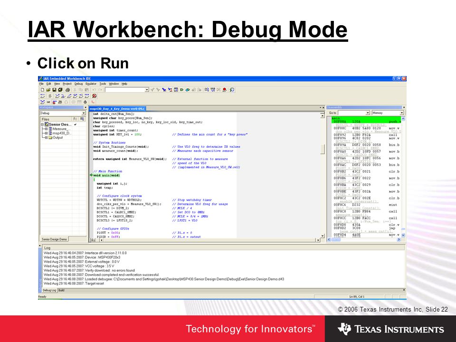Open the Memory zone dropdown in Disassembly
This screenshot has height=342, width=456.
(x=402, y=113)
